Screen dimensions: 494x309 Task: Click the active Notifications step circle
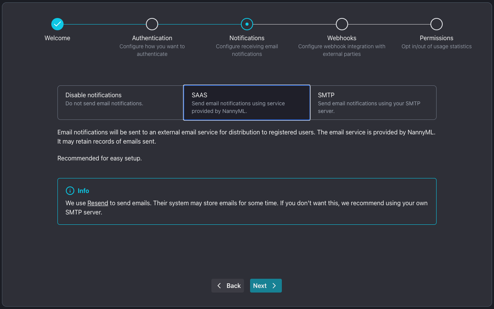click(x=247, y=24)
